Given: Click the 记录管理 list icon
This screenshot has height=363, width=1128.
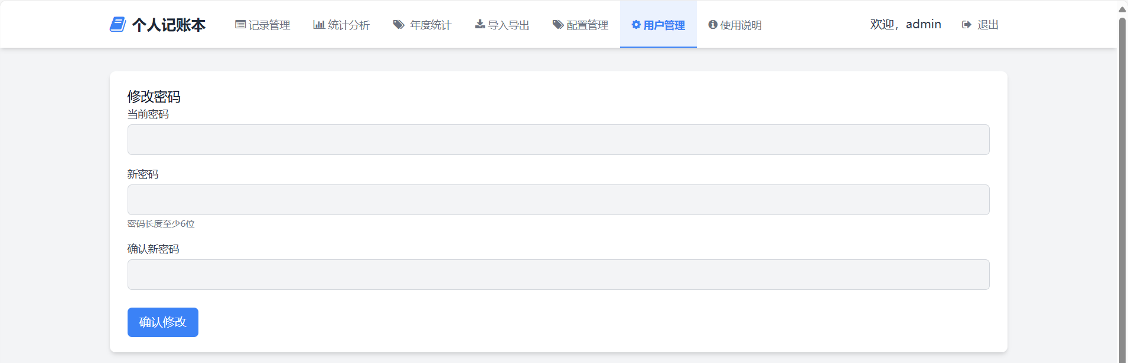Looking at the screenshot, I should (240, 25).
